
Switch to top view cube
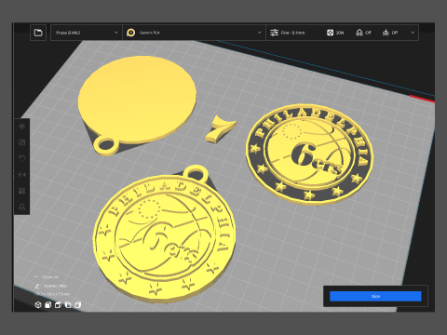tap(58, 305)
